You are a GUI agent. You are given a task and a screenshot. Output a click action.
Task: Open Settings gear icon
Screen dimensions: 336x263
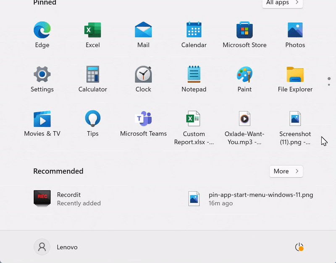click(42, 79)
